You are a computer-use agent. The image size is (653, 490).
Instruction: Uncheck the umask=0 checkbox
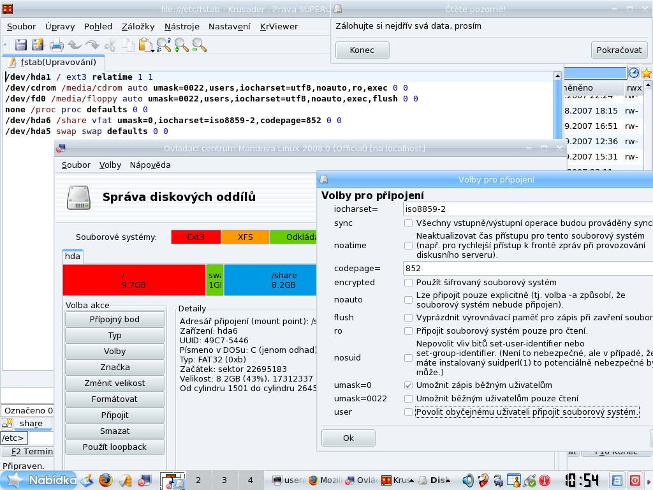(408, 385)
